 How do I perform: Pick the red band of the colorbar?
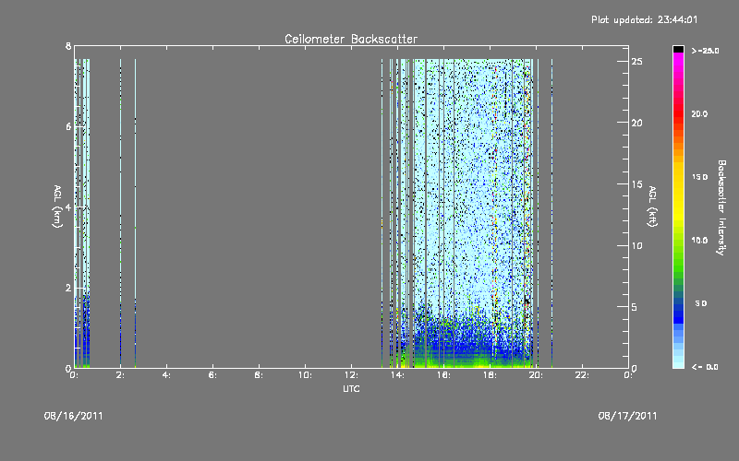pyautogui.click(x=678, y=114)
